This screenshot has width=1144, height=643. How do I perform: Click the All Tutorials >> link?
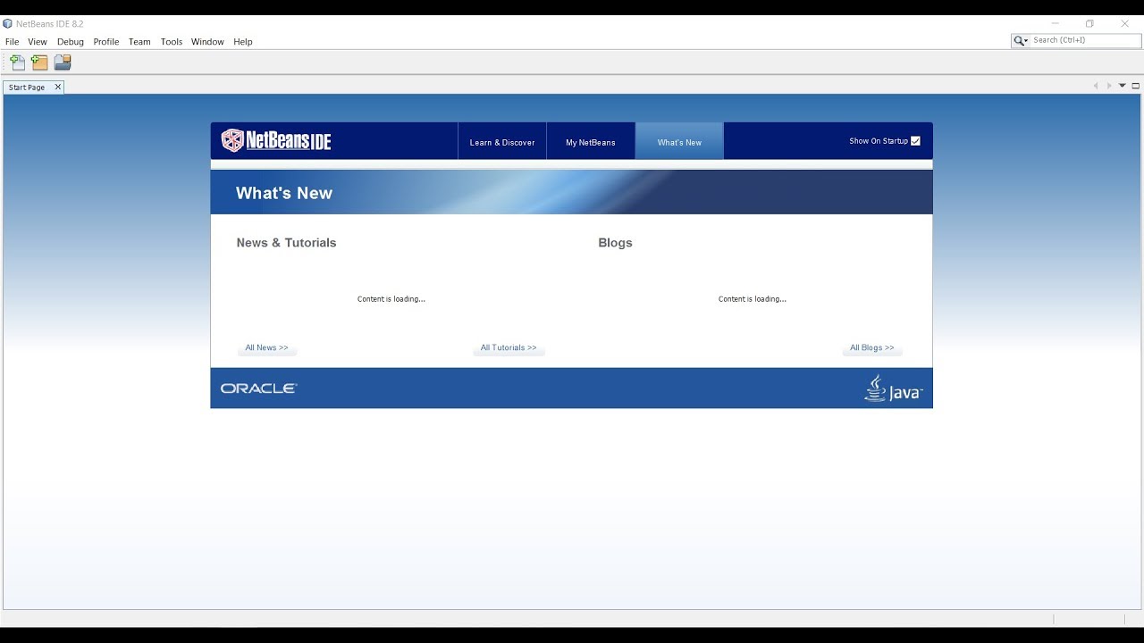pyautogui.click(x=509, y=348)
